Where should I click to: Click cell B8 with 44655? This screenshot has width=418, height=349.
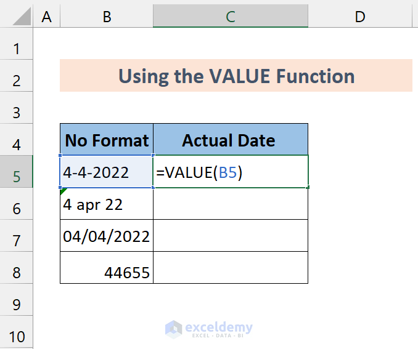coord(107,268)
